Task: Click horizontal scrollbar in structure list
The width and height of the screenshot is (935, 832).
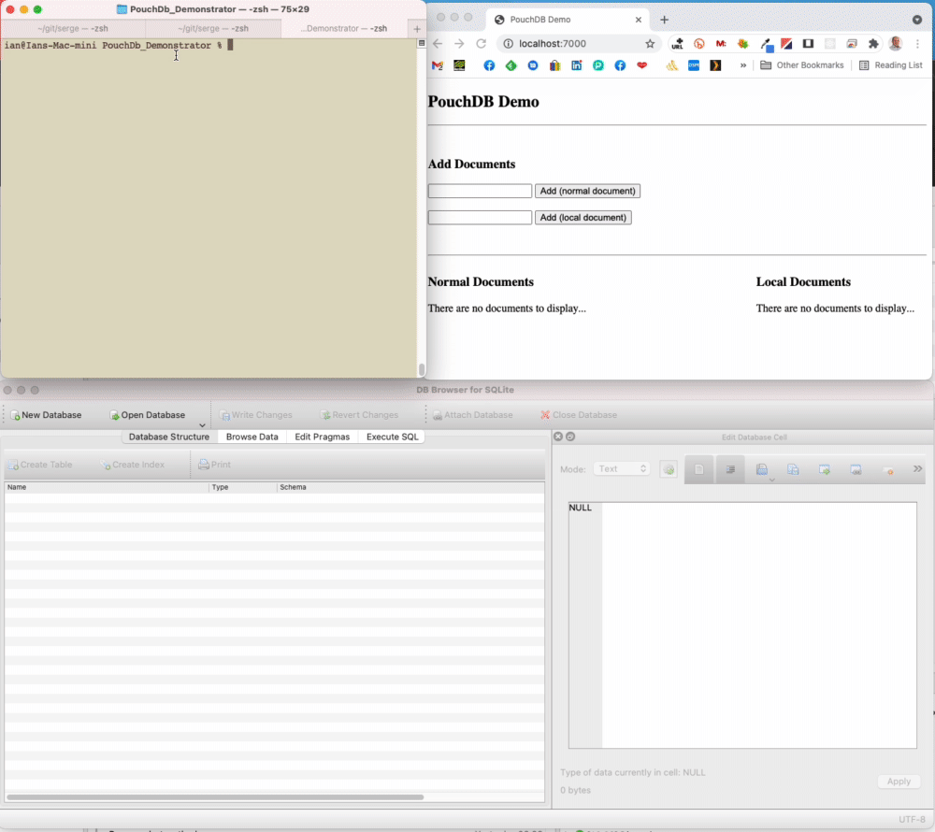Action: tap(215, 796)
